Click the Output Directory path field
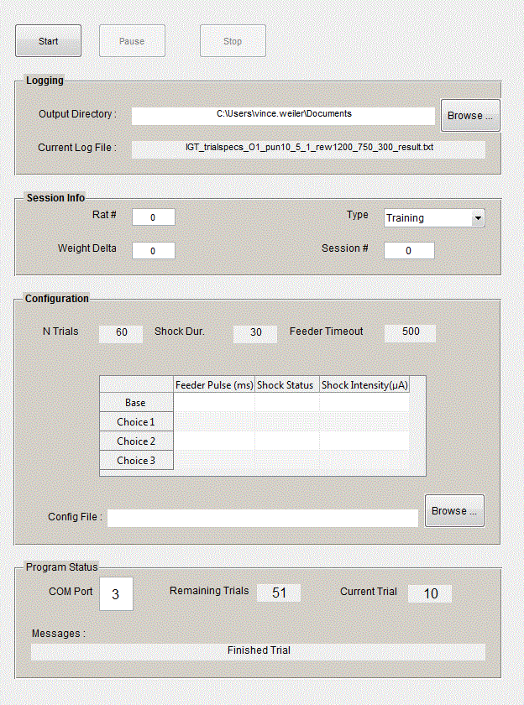The width and height of the screenshot is (524, 705). click(283, 116)
